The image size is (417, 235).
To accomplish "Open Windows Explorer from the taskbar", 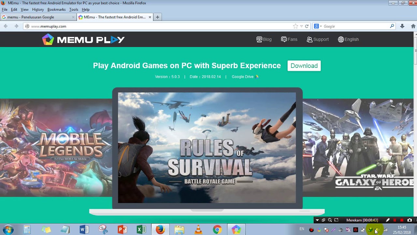I will pyautogui.click(x=179, y=230).
